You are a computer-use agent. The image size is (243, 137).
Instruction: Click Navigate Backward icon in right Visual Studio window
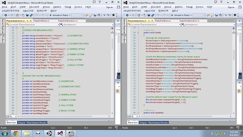pyautogui.click(x=127, y=15)
